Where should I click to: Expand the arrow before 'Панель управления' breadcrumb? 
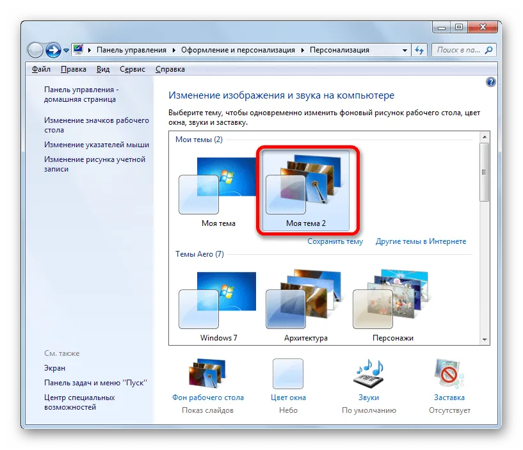[x=90, y=51]
